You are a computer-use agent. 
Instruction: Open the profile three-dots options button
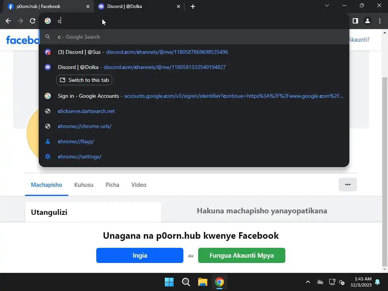[x=348, y=185]
